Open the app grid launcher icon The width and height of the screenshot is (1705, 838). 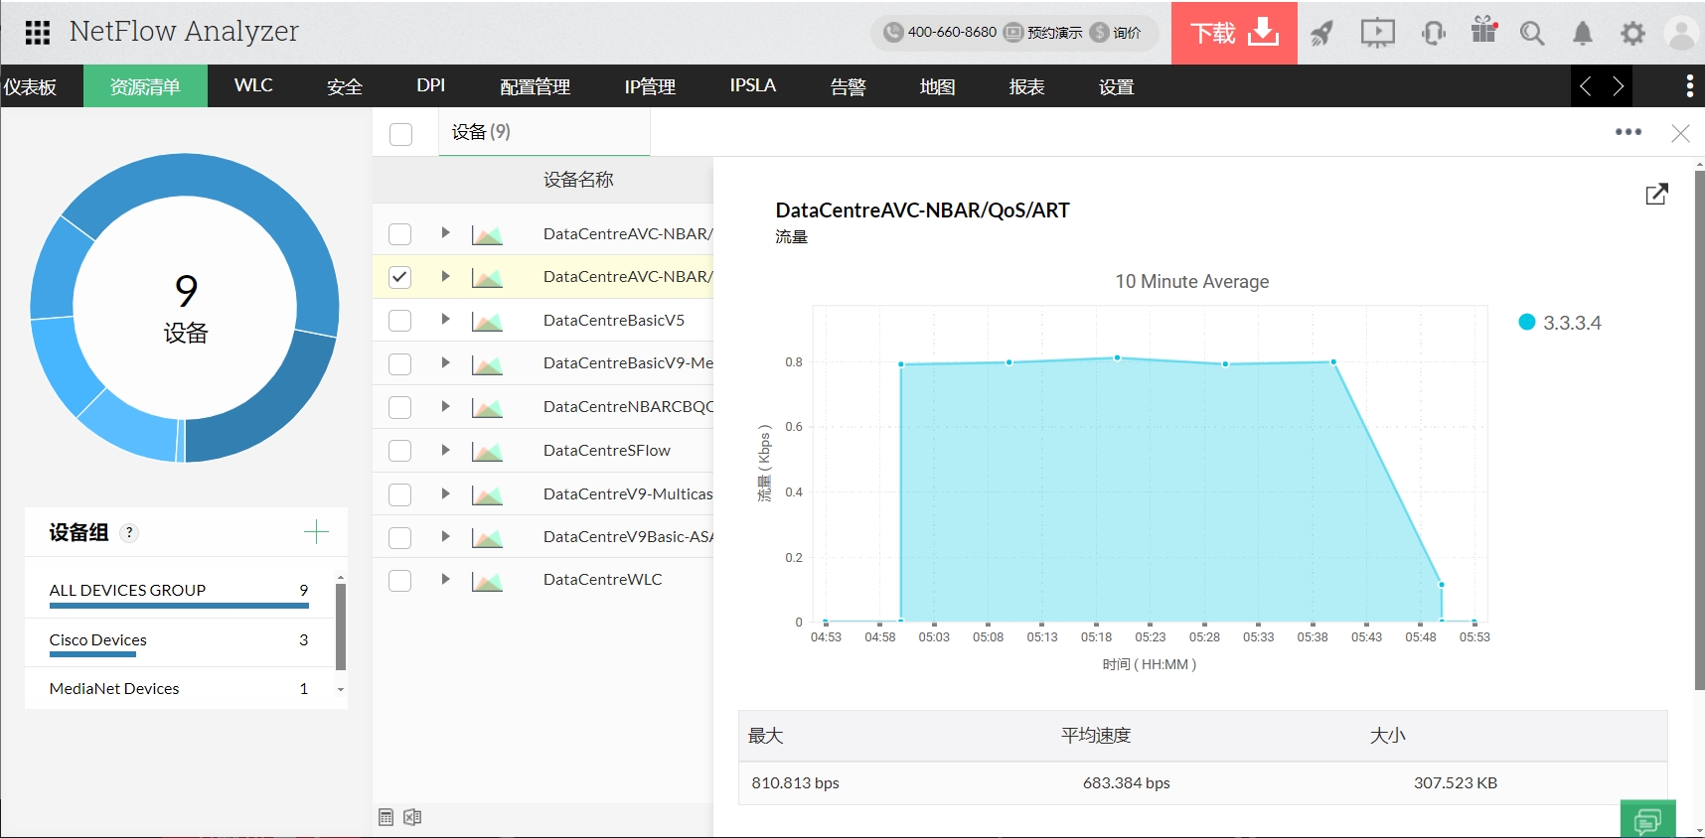pyautogui.click(x=38, y=33)
